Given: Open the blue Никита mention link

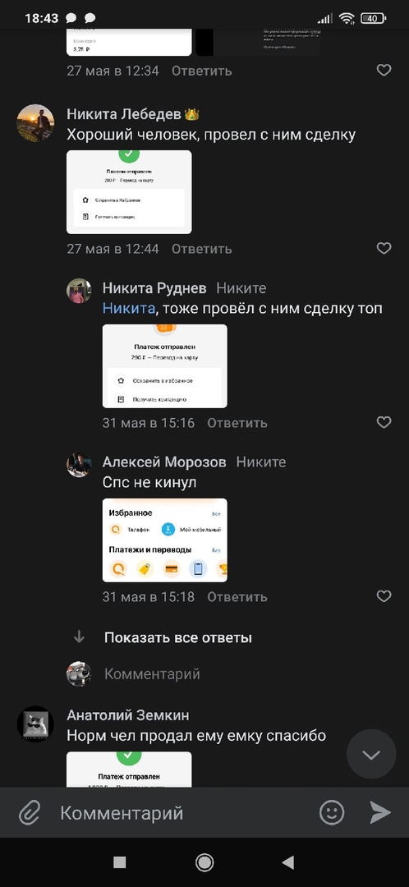Looking at the screenshot, I should (128, 308).
